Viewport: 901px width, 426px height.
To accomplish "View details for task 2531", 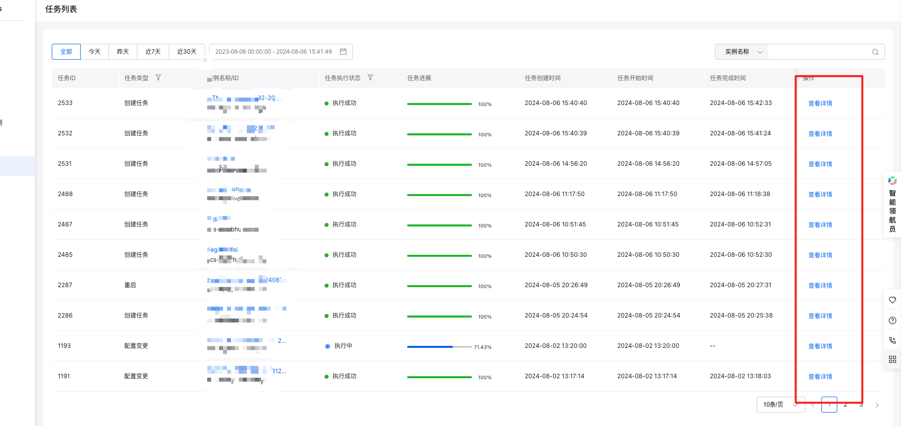I will coord(820,164).
